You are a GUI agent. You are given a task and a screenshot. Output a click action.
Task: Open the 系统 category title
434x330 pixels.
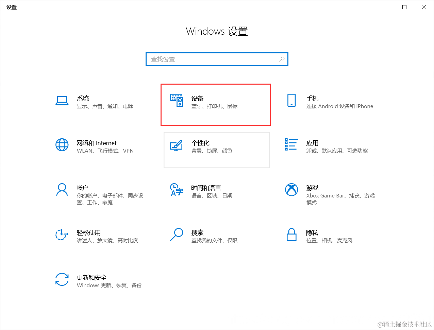pyautogui.click(x=83, y=98)
